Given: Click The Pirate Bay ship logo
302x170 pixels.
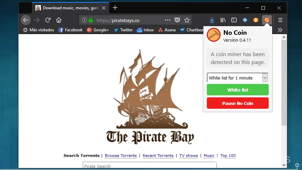Looking at the screenshot, I should click(150, 96).
